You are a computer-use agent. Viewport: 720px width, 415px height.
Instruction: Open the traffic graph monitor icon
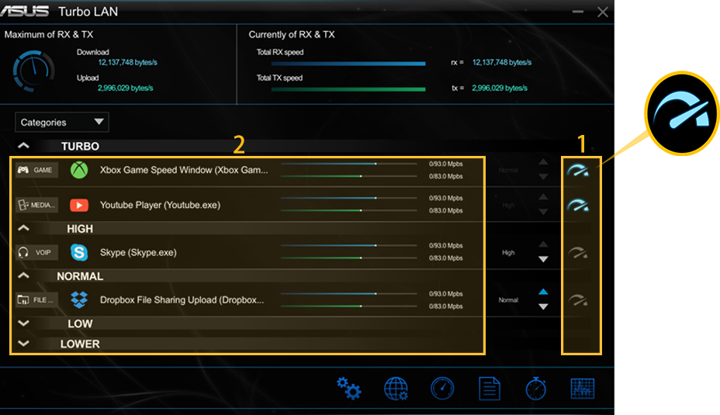click(582, 388)
